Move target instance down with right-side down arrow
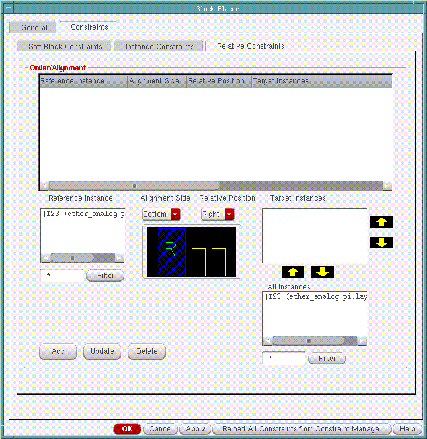427x439 pixels. (x=381, y=243)
